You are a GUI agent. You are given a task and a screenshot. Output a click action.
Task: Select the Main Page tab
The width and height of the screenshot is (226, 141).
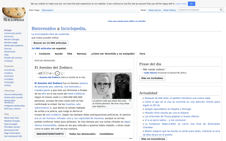[x=34, y=10]
